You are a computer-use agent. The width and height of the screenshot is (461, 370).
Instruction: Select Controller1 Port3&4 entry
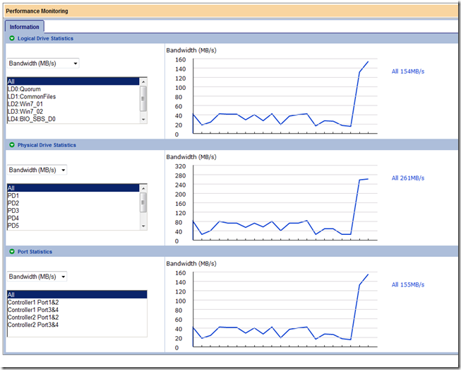click(x=77, y=310)
